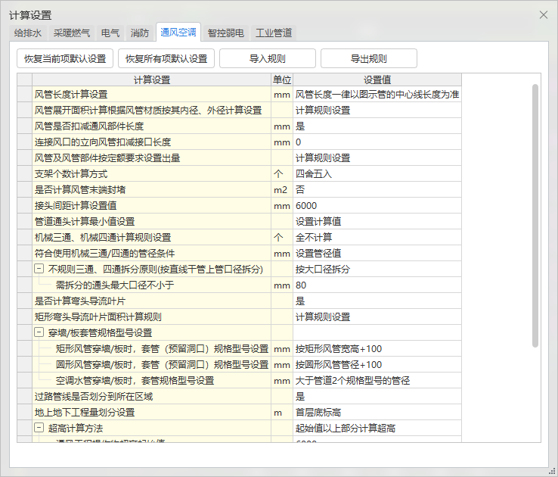Select the 电气 tab
This screenshot has height=477, width=558.
[110, 33]
